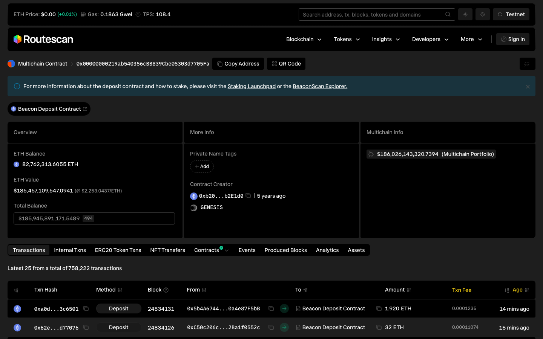The height and width of the screenshot is (339, 543).
Task: Show the QR Code
Action: [x=286, y=64]
